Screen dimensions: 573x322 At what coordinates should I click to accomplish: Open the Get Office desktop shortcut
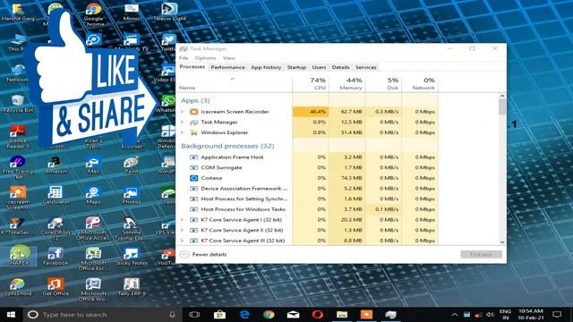tap(56, 286)
